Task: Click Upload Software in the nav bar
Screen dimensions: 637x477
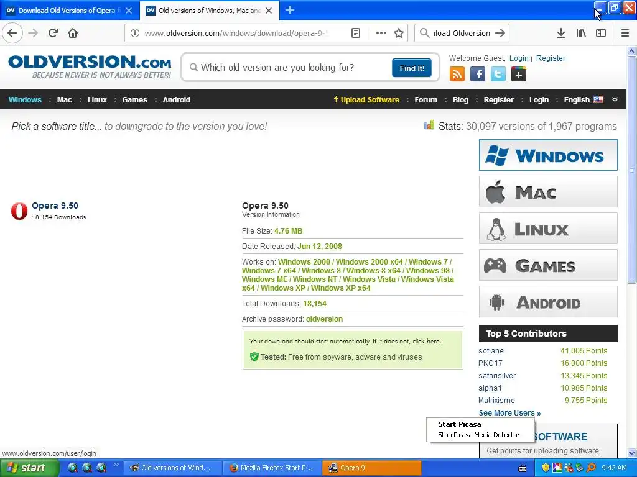Action: click(366, 99)
